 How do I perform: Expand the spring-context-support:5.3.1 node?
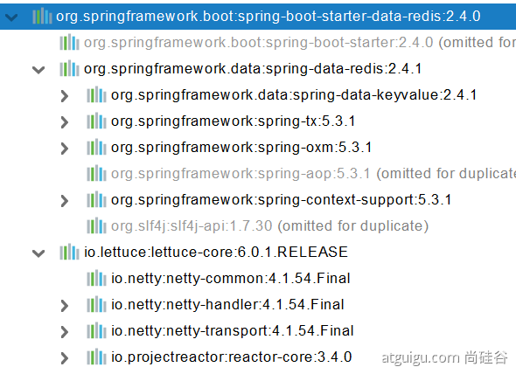(65, 201)
